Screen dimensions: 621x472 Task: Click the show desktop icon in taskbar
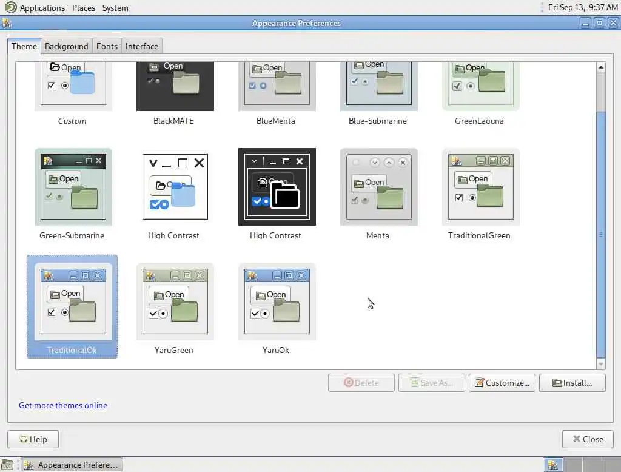[x=7, y=465]
